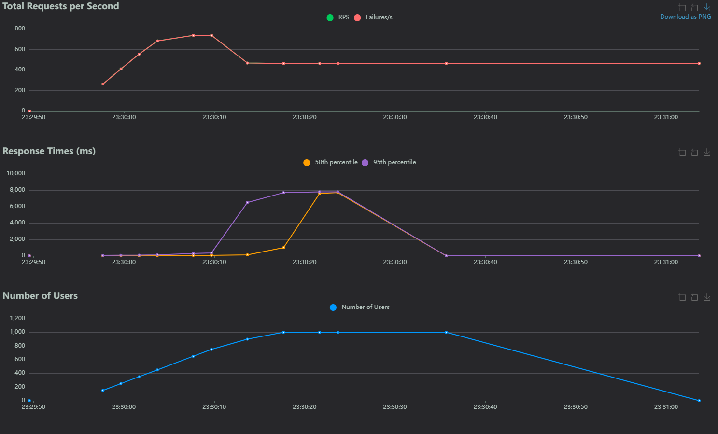Download the Total Requests per Second chart as image

707,7
